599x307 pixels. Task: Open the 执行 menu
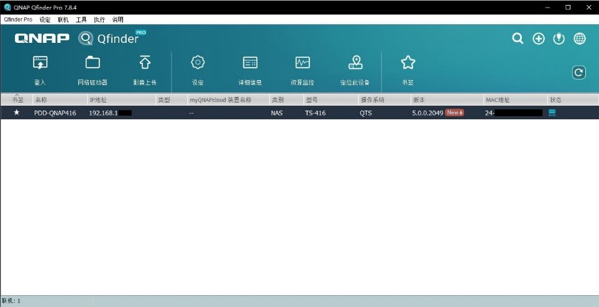pos(99,19)
